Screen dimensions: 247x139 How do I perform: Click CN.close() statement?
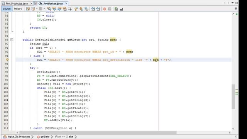tap(47, 20)
